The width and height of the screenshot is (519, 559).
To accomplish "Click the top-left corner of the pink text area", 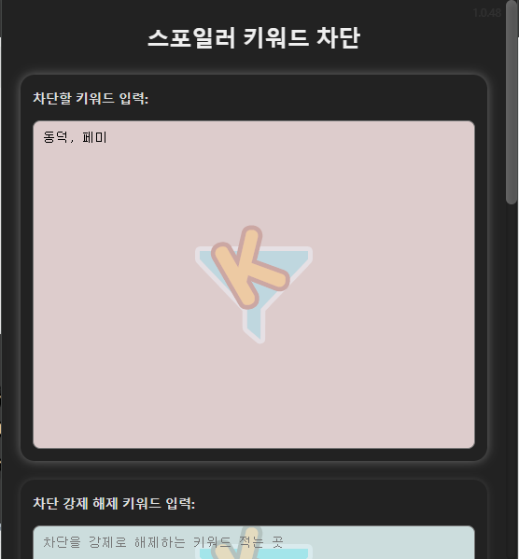I will (35, 123).
